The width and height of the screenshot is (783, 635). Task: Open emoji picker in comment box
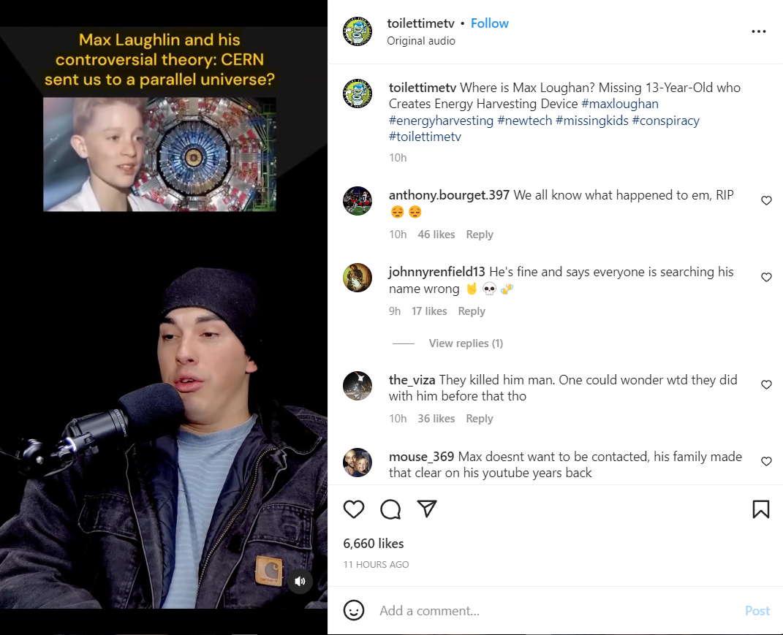[x=354, y=610]
